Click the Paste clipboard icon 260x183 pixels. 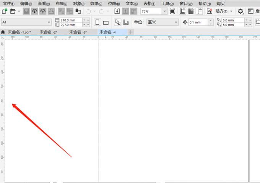tap(78, 11)
